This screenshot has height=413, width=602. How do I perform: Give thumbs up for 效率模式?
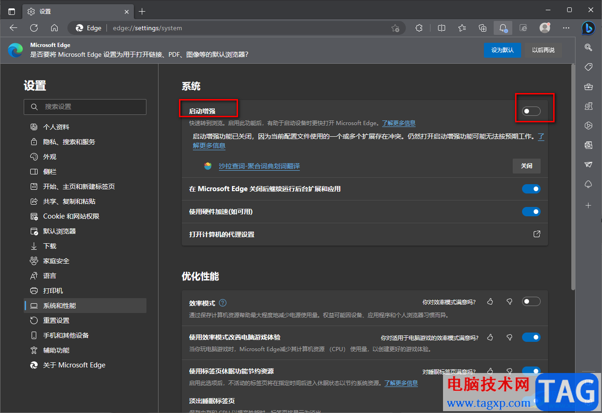[x=490, y=302]
